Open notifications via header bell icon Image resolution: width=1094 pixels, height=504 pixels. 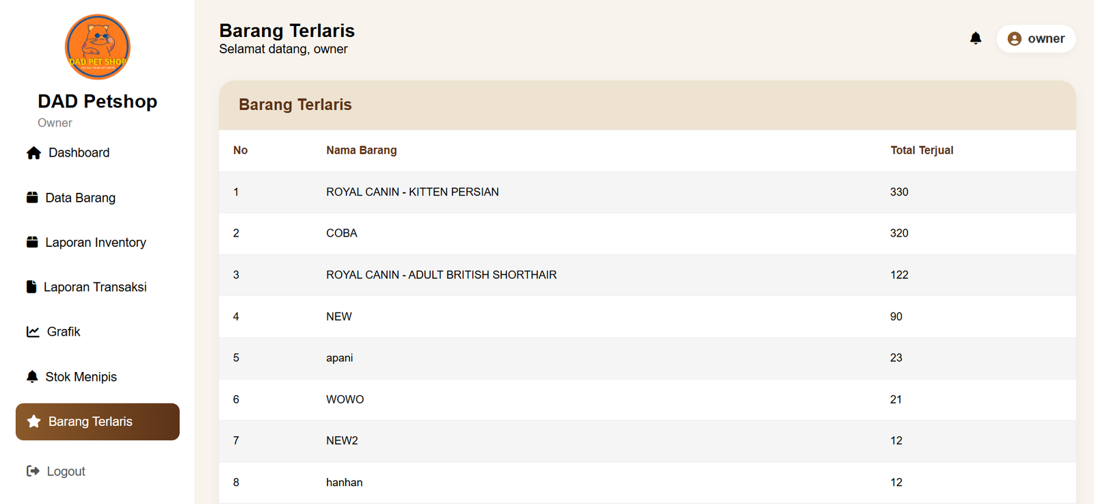pos(976,38)
